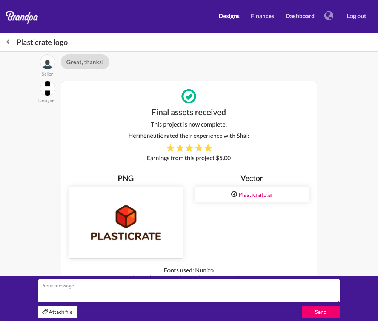Click the five-star rating row

click(189, 148)
